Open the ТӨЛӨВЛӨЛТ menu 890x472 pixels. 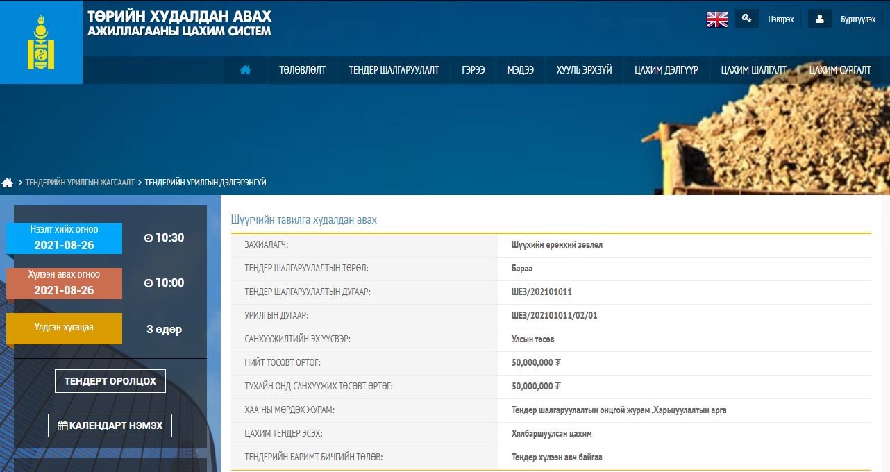(302, 70)
